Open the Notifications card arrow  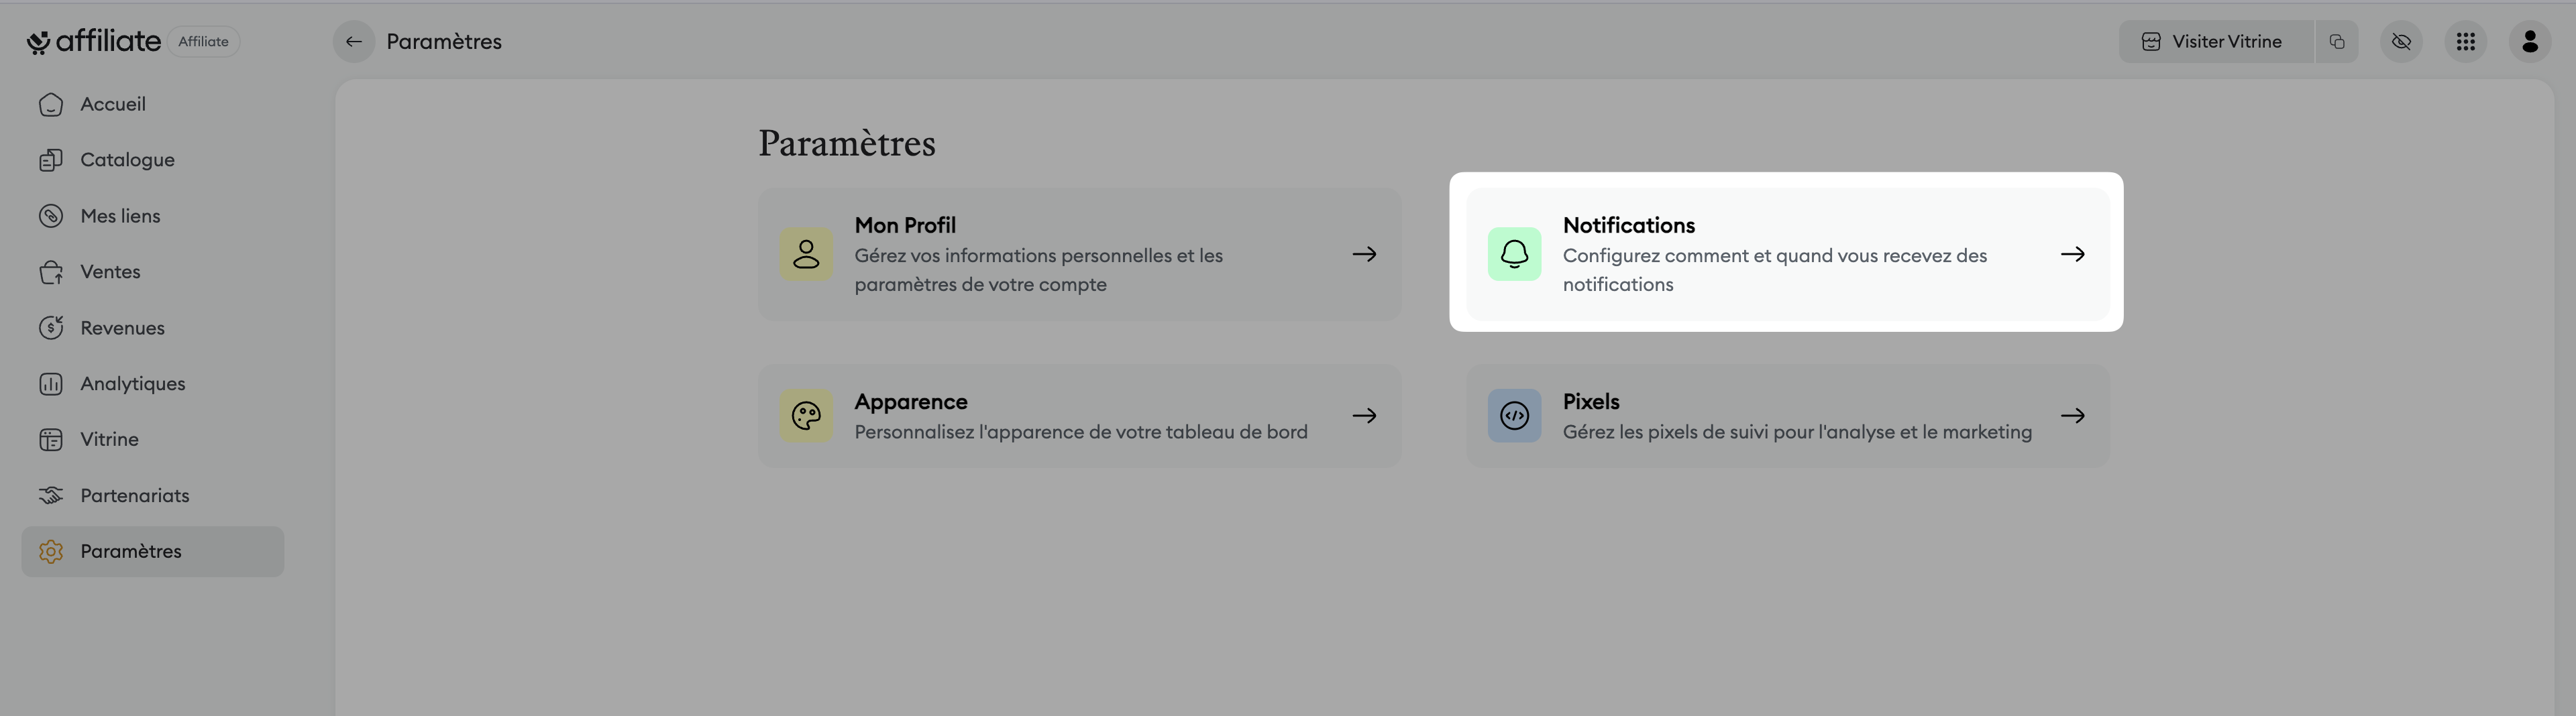(2072, 254)
